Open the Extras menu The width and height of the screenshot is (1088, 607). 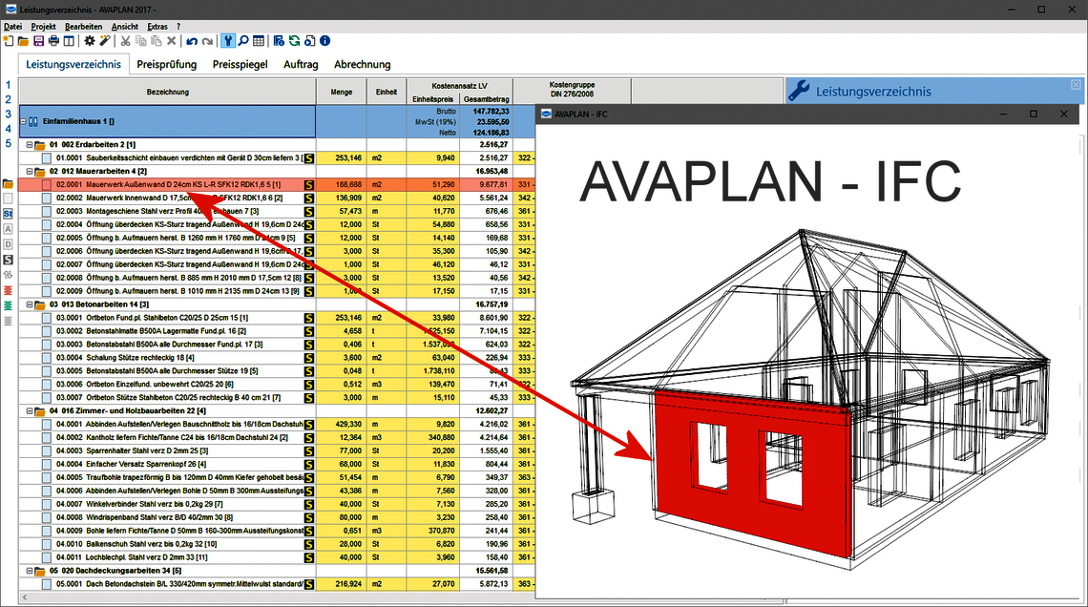tap(157, 27)
